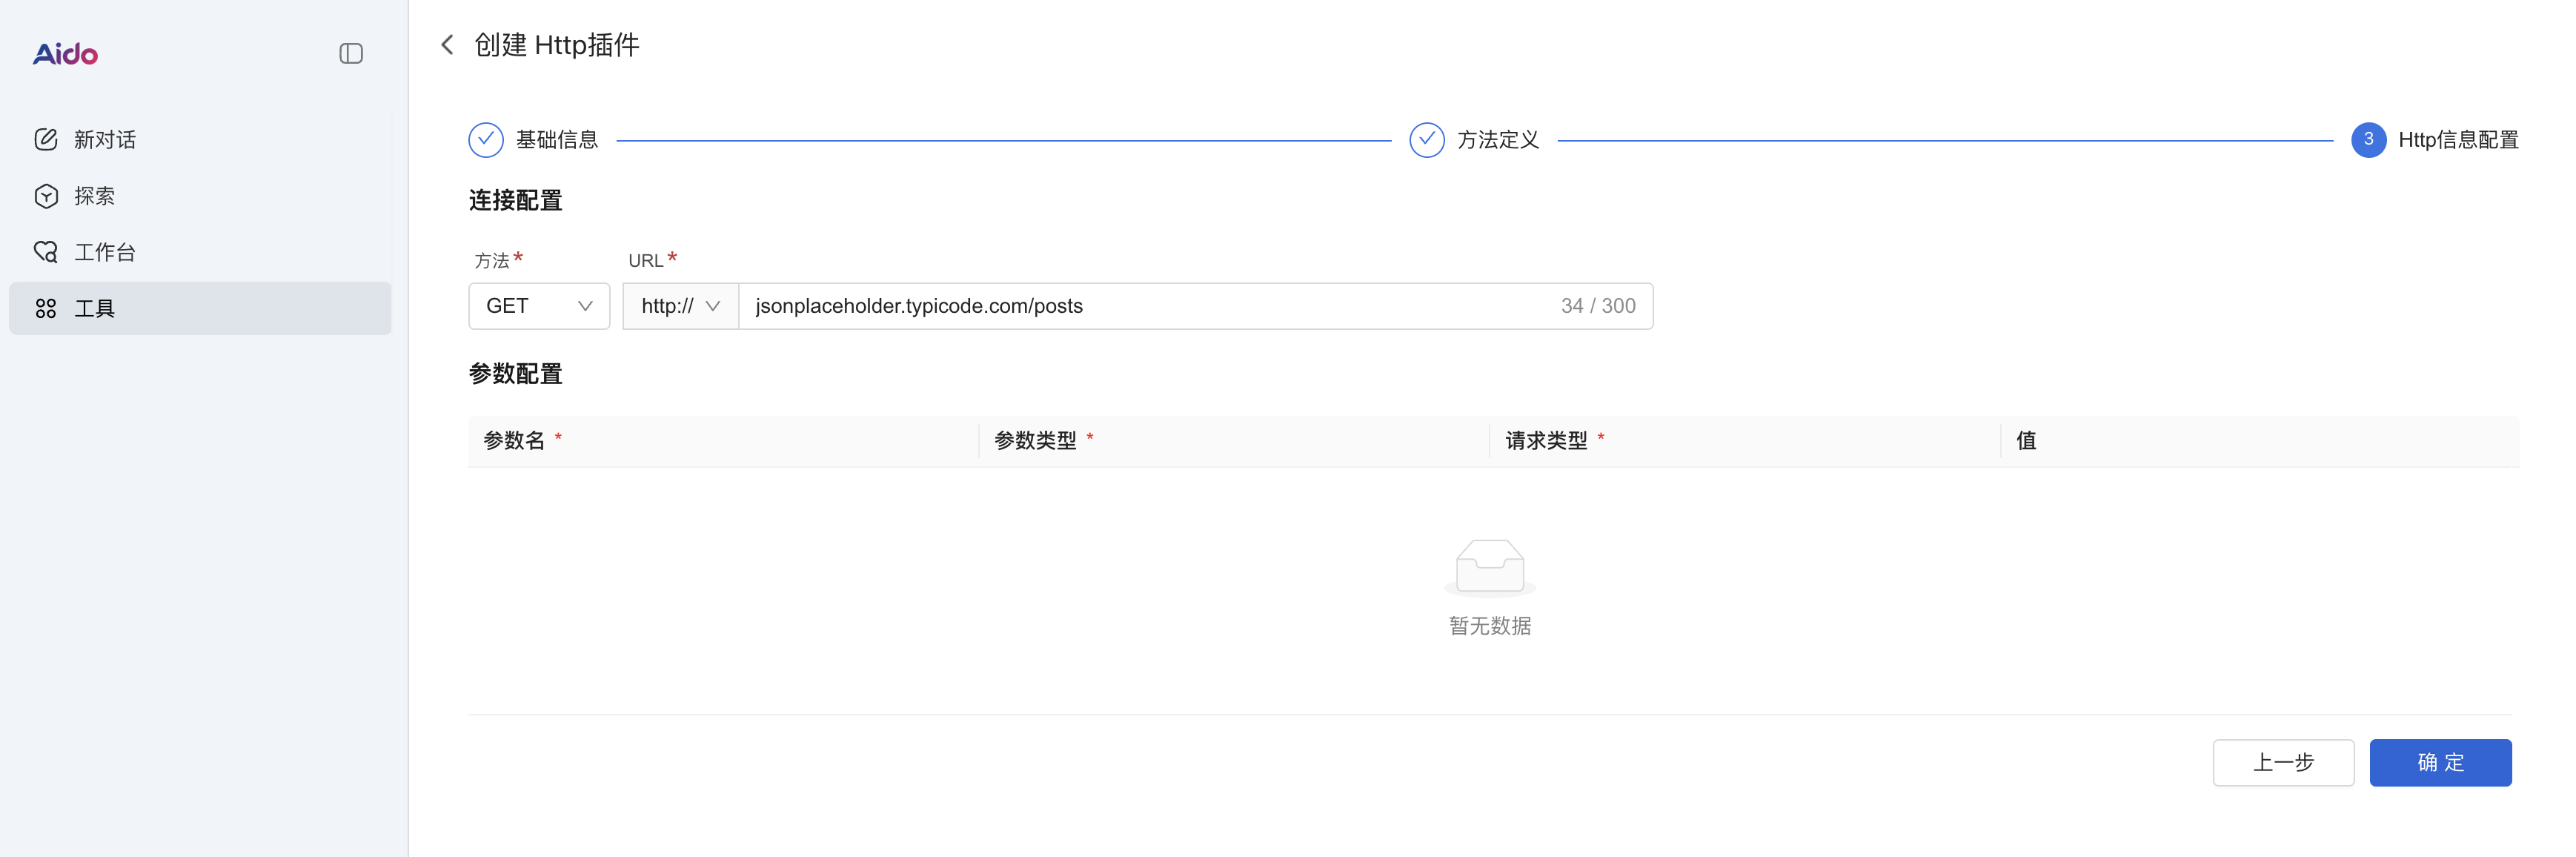Click the back arrow beside 创建 Http插件
The width and height of the screenshot is (2576, 857).
447,45
